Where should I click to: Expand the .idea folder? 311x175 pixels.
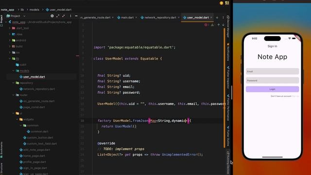click(x=10, y=34)
